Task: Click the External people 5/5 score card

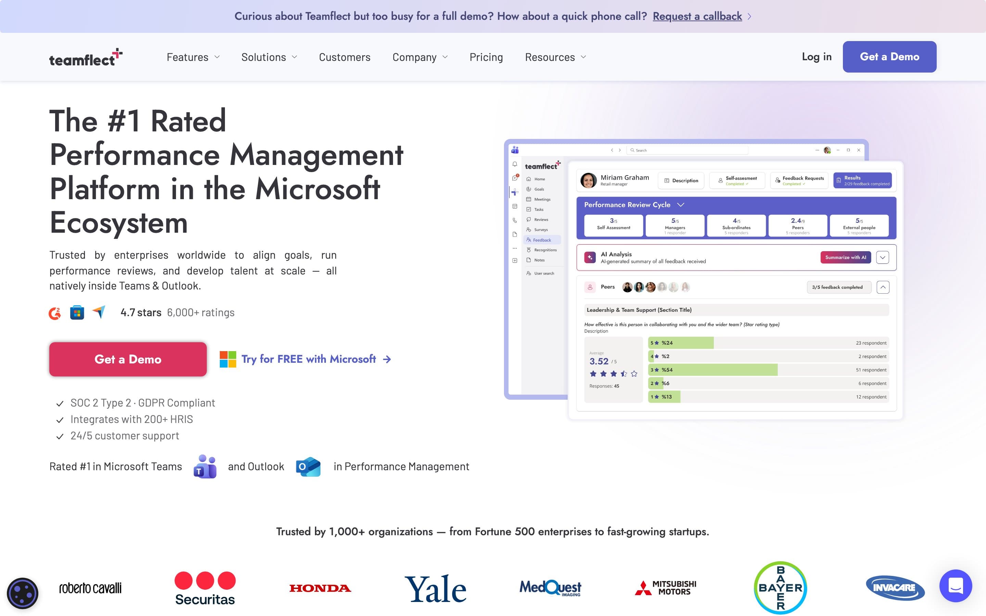Action: pyautogui.click(x=859, y=226)
